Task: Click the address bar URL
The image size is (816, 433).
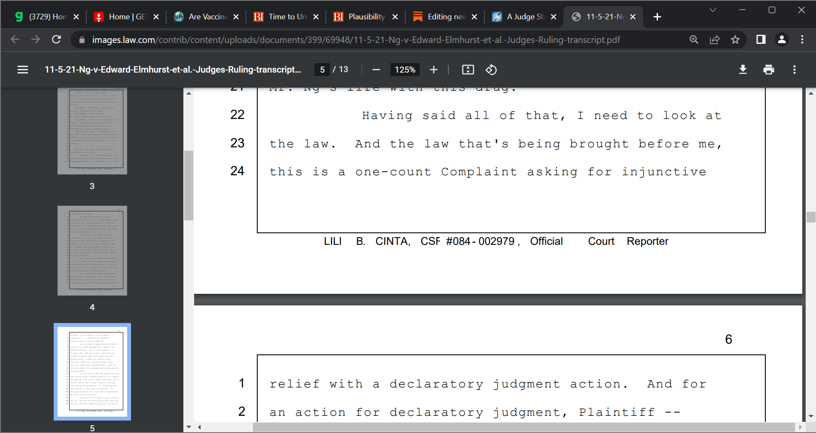Action: pos(356,40)
